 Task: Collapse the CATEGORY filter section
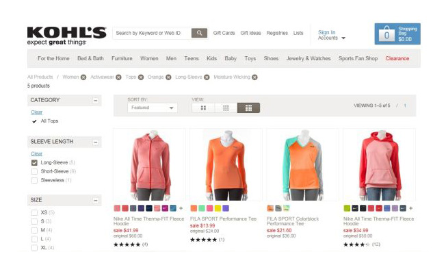point(96,101)
